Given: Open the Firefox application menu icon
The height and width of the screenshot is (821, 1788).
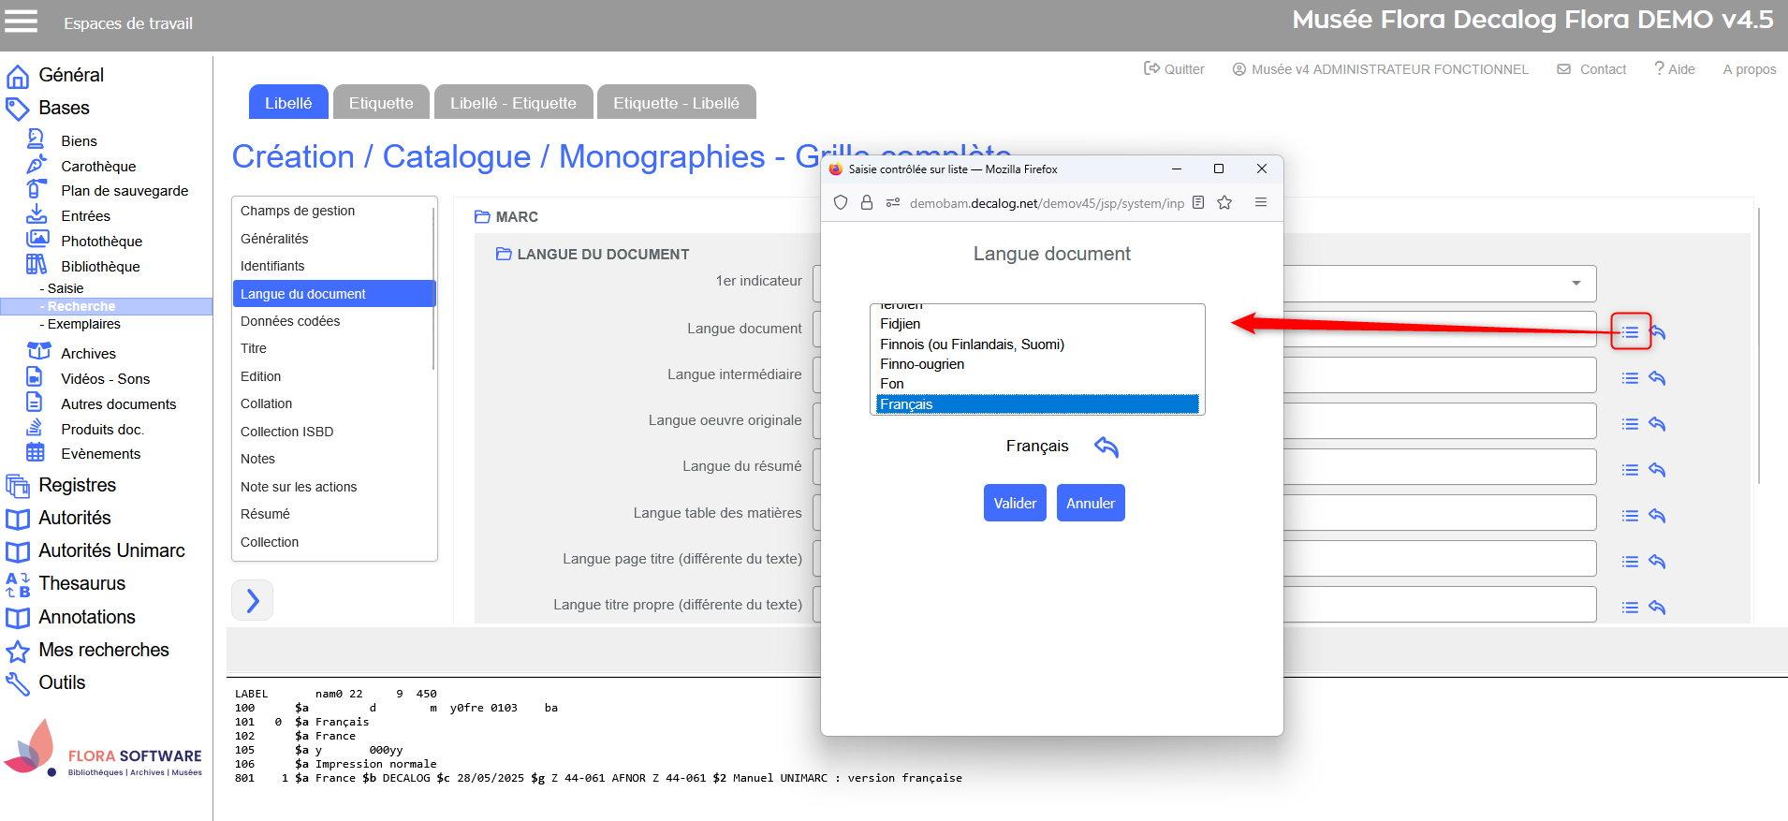Looking at the screenshot, I should pos(1261,203).
